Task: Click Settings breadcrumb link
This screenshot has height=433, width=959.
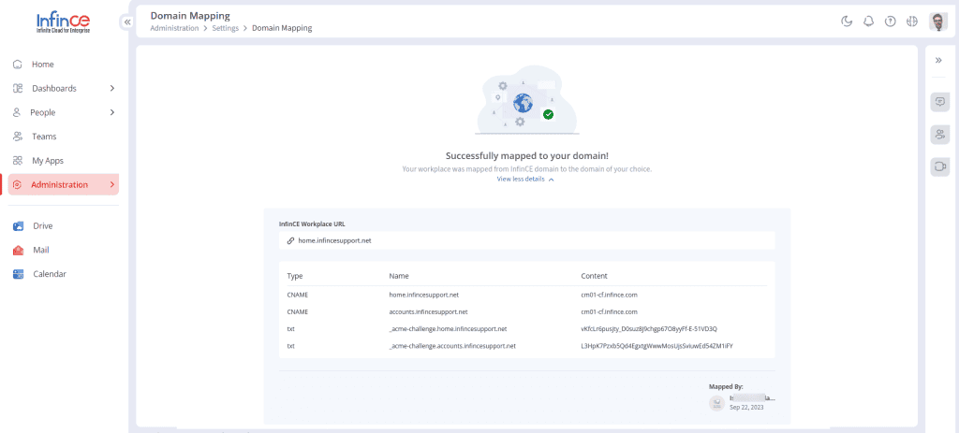Action: point(225,28)
